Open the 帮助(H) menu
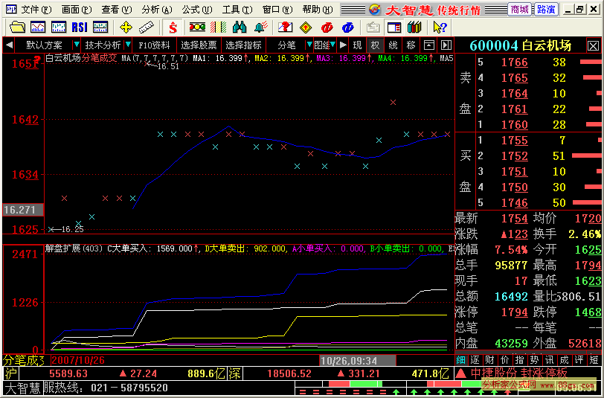Viewport: 604px width, 398px height. point(317,9)
